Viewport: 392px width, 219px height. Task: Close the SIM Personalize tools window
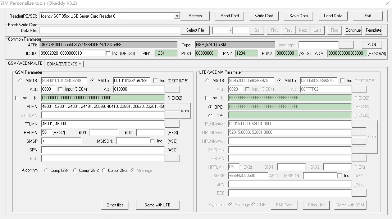click(x=387, y=3)
